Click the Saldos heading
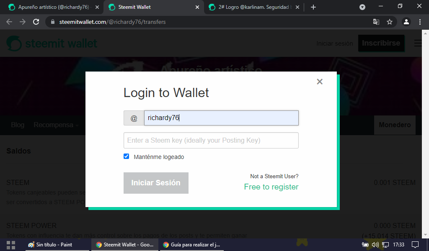The width and height of the screenshot is (429, 251). [x=18, y=151]
